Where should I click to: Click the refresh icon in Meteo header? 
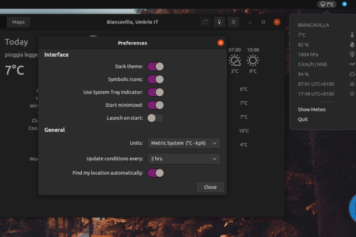click(205, 22)
